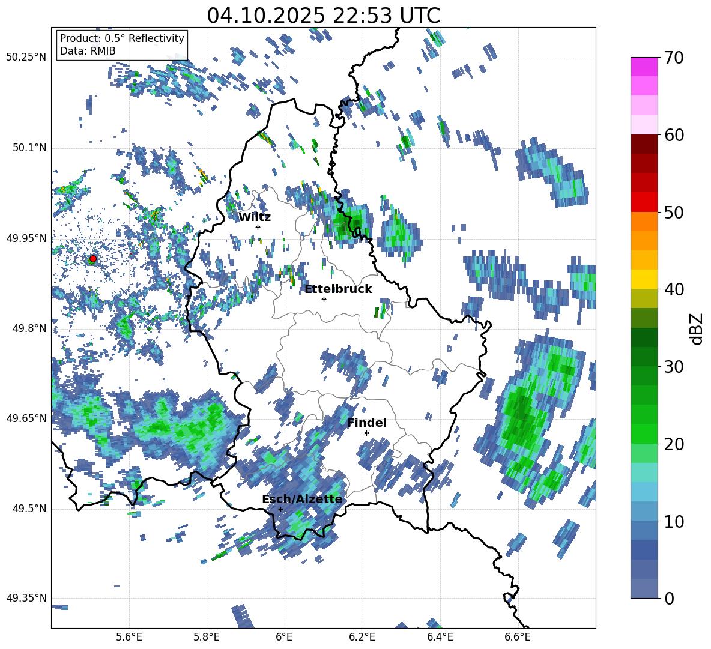Click the 0 colorbar tick label
Image resolution: width=711 pixels, height=649 pixels.
click(x=668, y=598)
